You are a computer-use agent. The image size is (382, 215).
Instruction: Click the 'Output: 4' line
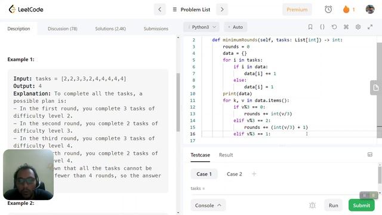[x=27, y=86]
